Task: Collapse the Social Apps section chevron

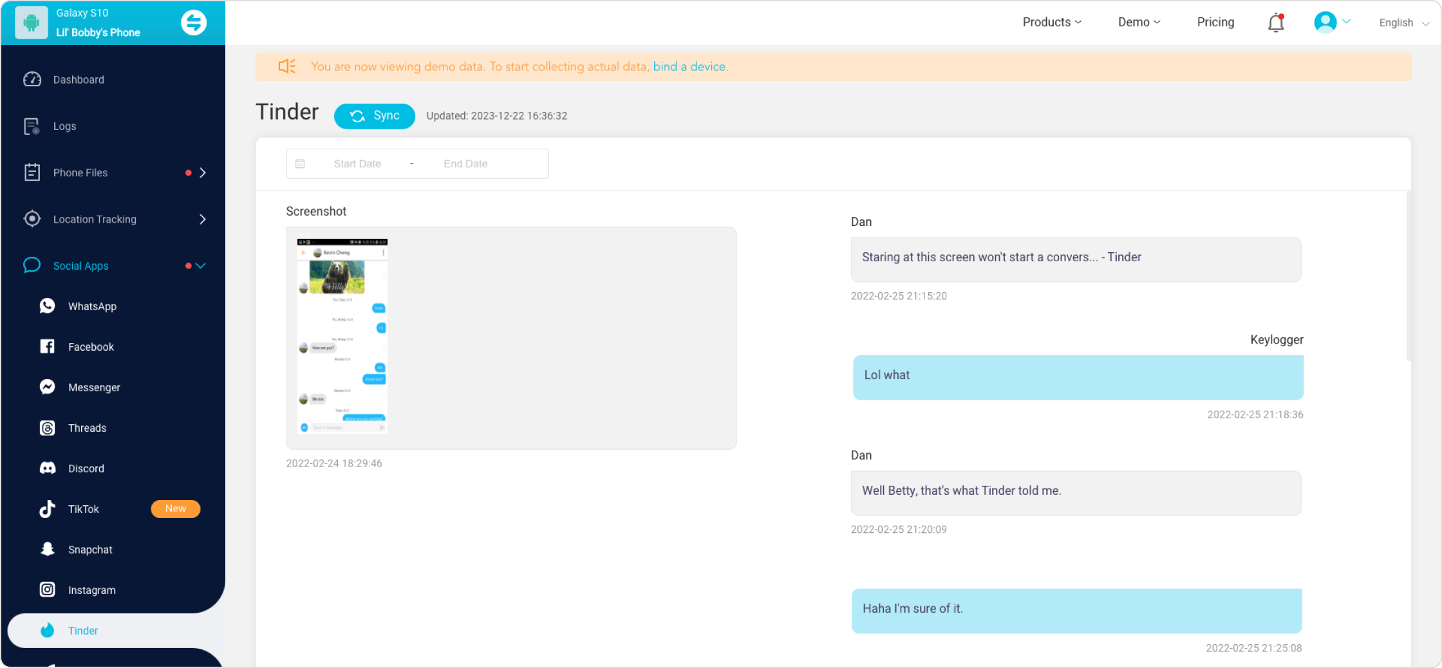Action: pos(201,265)
